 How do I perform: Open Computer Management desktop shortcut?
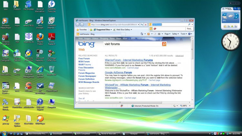pos(28,72)
